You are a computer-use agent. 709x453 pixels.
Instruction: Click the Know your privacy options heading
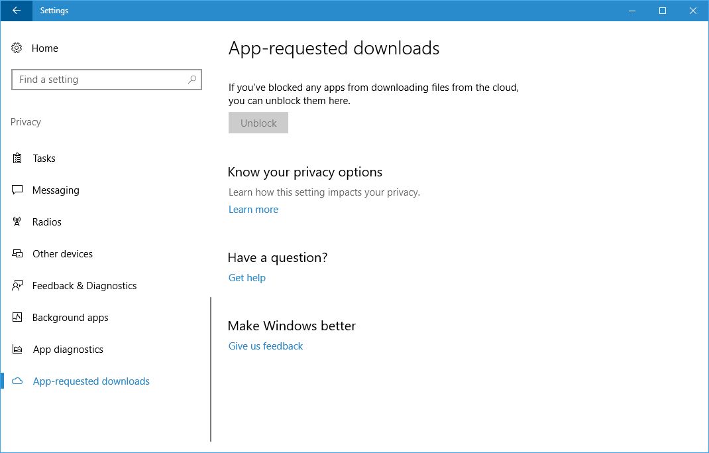coord(305,172)
